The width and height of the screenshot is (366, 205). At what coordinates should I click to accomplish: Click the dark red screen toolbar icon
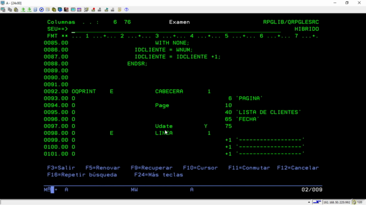point(66,10)
